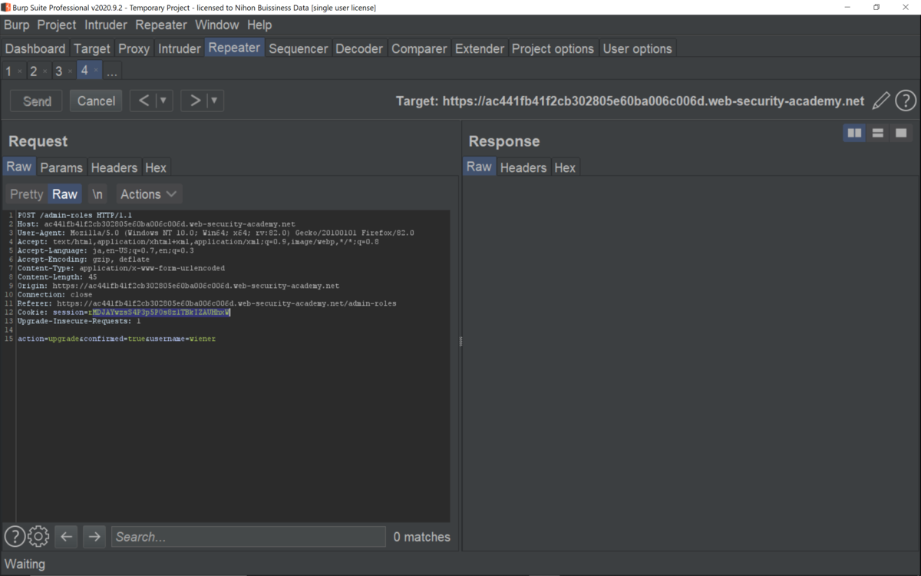
Task: Cancel the request
Action: coord(96,101)
